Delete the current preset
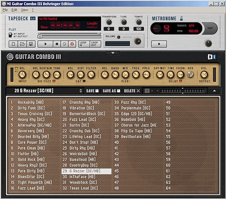226x199 pixels. point(132,91)
